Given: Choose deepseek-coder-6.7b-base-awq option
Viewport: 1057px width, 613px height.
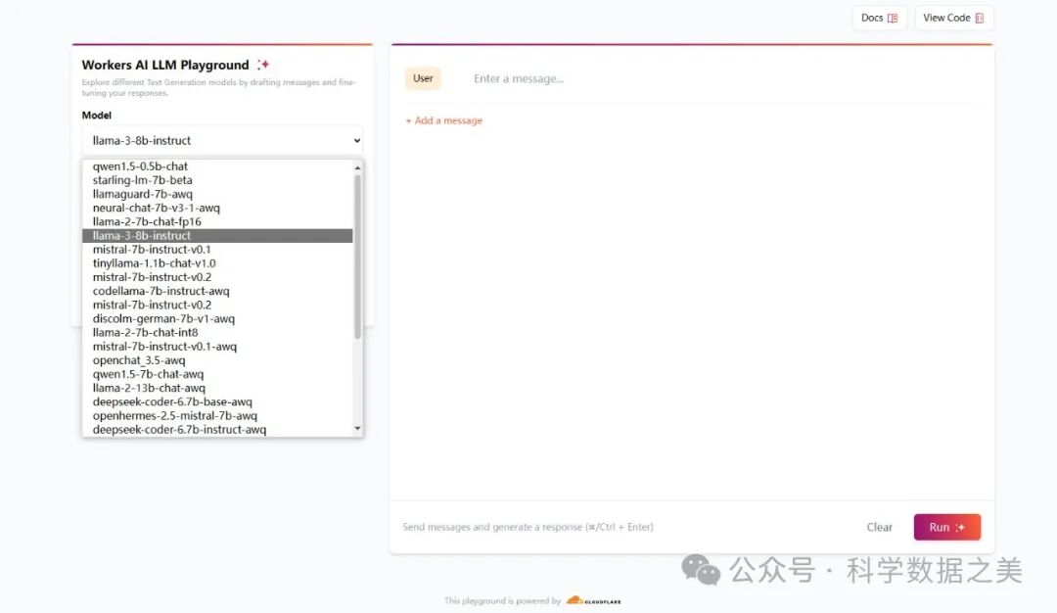Looking at the screenshot, I should (x=172, y=401).
